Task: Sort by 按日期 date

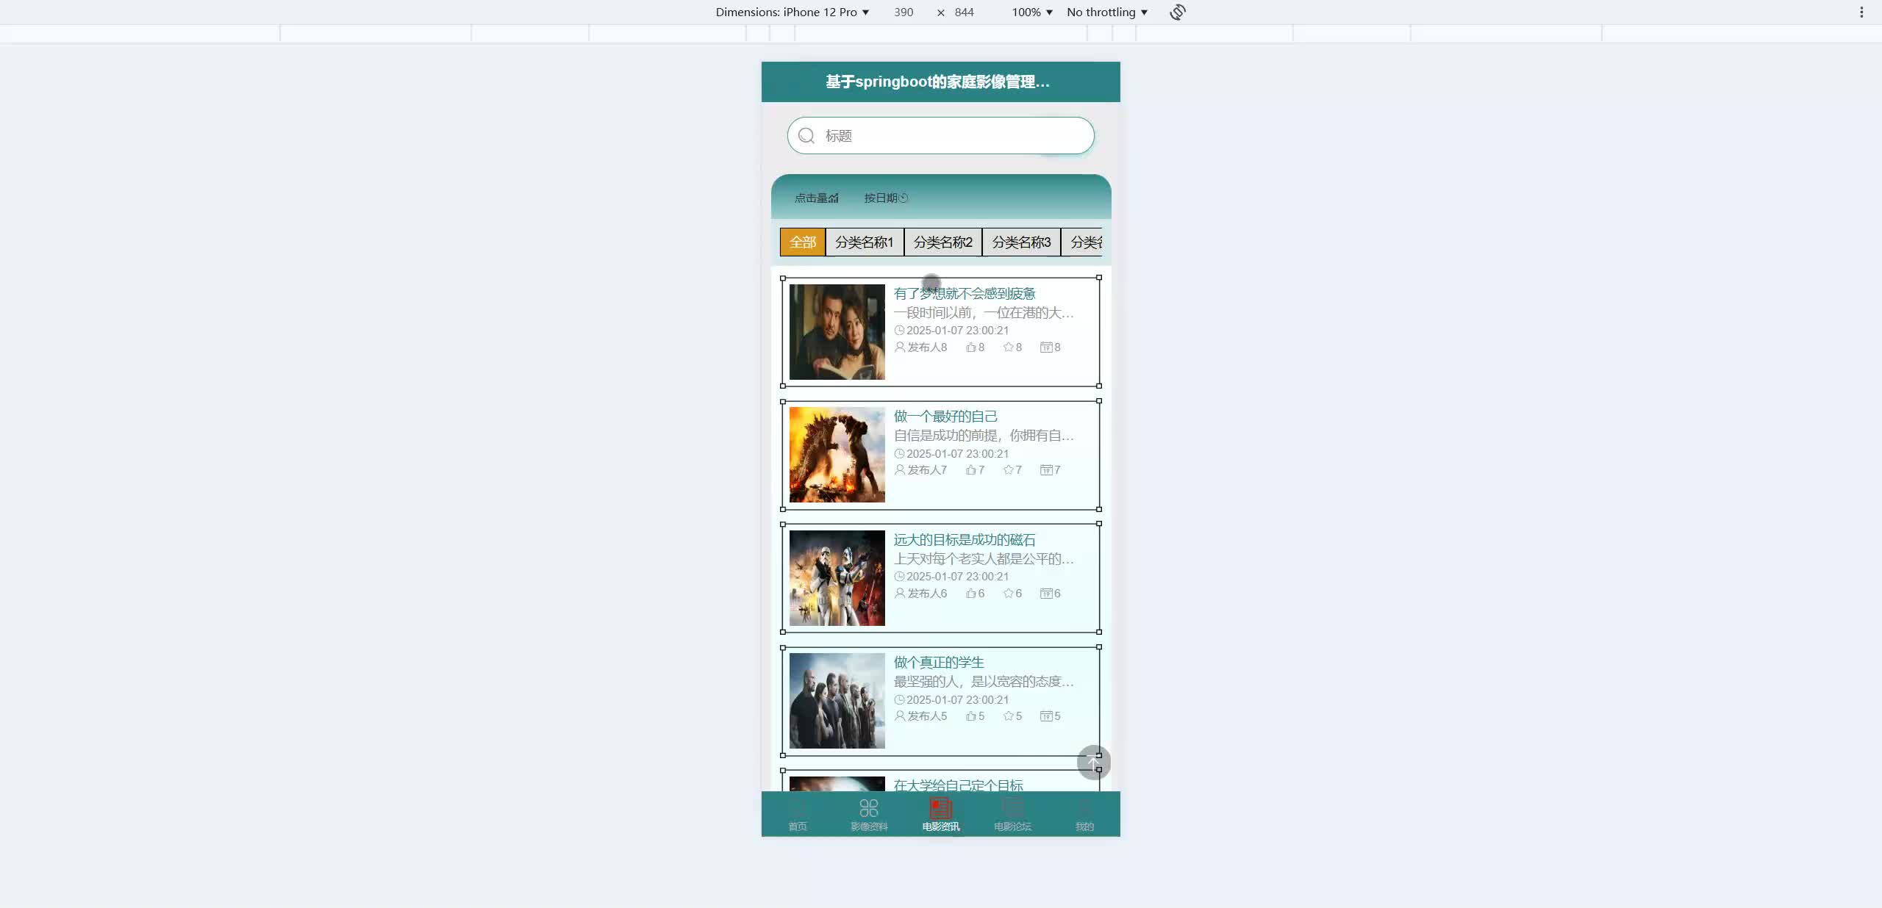Action: click(x=885, y=198)
